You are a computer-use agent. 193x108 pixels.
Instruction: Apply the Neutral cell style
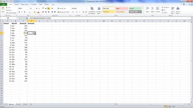(x=109, y=12)
